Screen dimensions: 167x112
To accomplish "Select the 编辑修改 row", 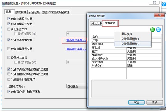I will 126,55.
